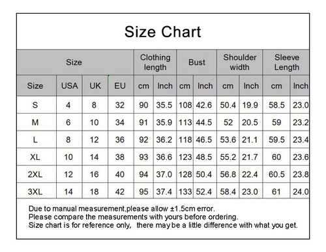The height and width of the screenshot is (252, 326).
Task: Click the Sleeve Length header
Action: [287, 62]
